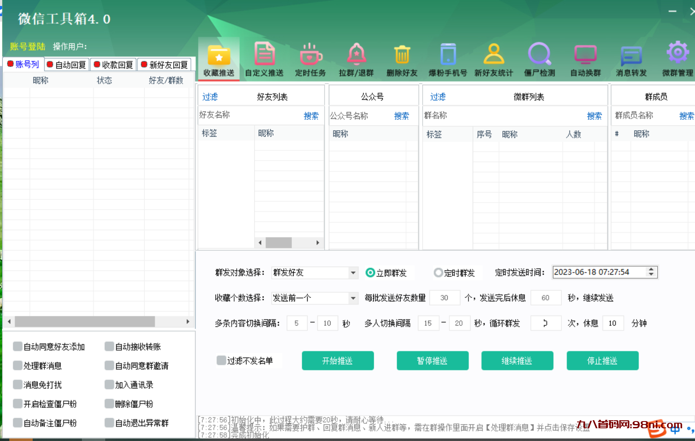This screenshot has width=695, height=441.
Task: Open the 拉群/退群 bell tool
Action: coord(356,59)
